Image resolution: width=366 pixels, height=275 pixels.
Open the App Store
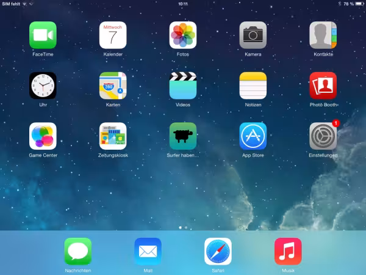pyautogui.click(x=253, y=136)
